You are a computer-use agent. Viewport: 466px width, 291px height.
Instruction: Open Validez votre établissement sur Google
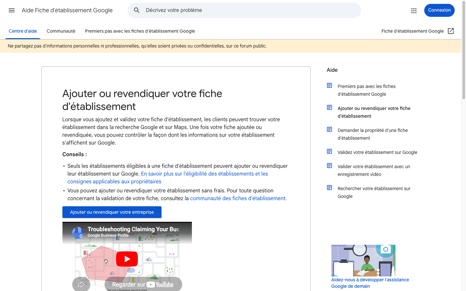coord(377,152)
